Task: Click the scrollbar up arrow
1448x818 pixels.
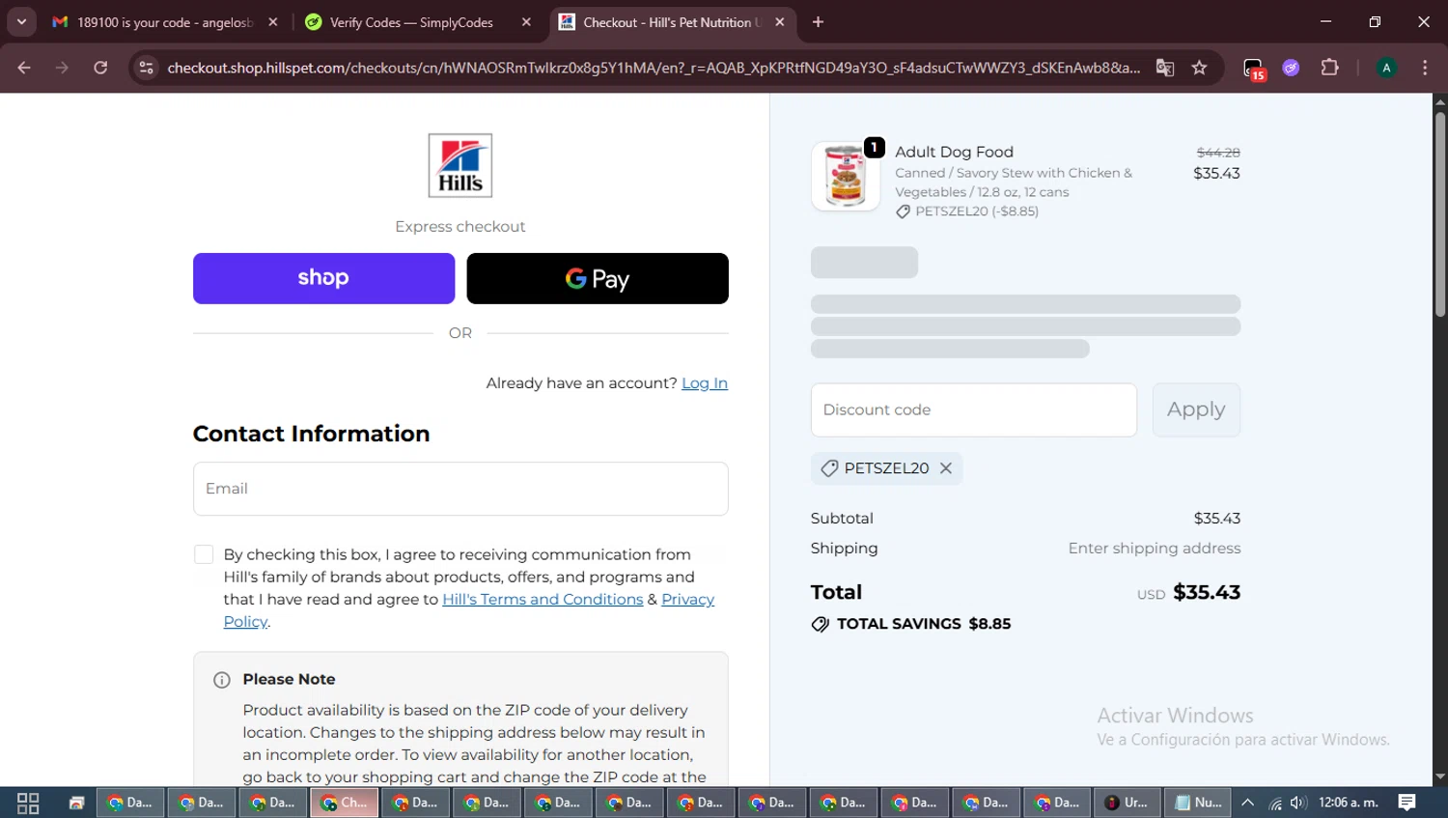Action: [1440, 100]
